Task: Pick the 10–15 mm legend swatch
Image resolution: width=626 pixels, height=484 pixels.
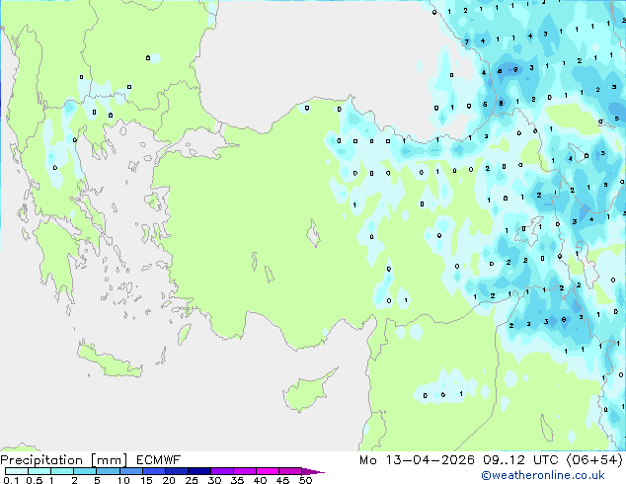Action: 130,471
